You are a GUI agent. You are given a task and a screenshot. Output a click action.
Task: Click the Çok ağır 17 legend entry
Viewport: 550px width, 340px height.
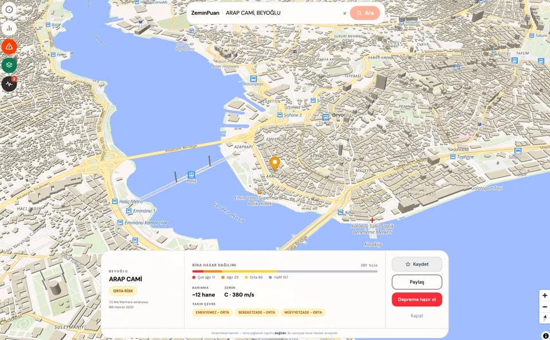[204, 277]
